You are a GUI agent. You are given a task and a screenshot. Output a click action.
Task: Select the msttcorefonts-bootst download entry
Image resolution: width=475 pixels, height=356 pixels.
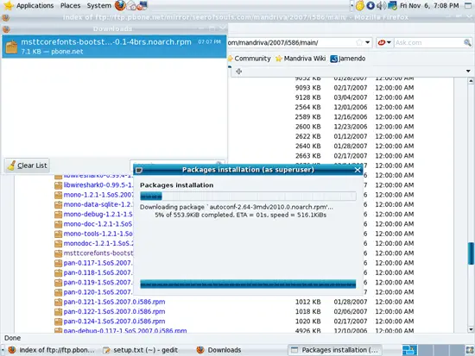[114, 47]
